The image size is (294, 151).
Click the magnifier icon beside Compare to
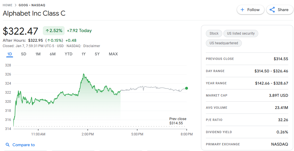[8, 145]
